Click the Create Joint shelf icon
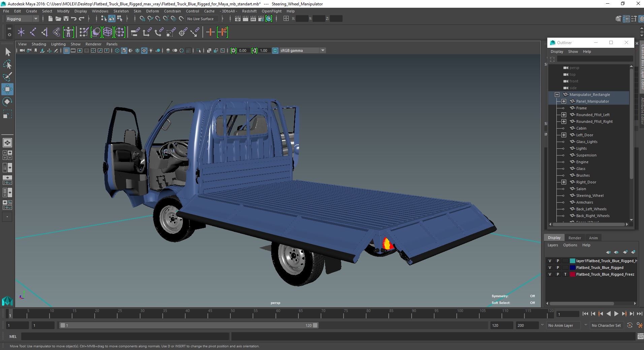The height and width of the screenshot is (350, 644). [x=33, y=32]
